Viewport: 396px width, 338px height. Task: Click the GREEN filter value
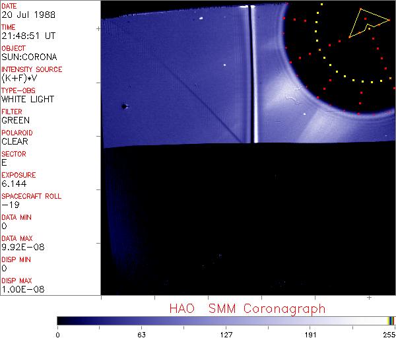[15, 120]
